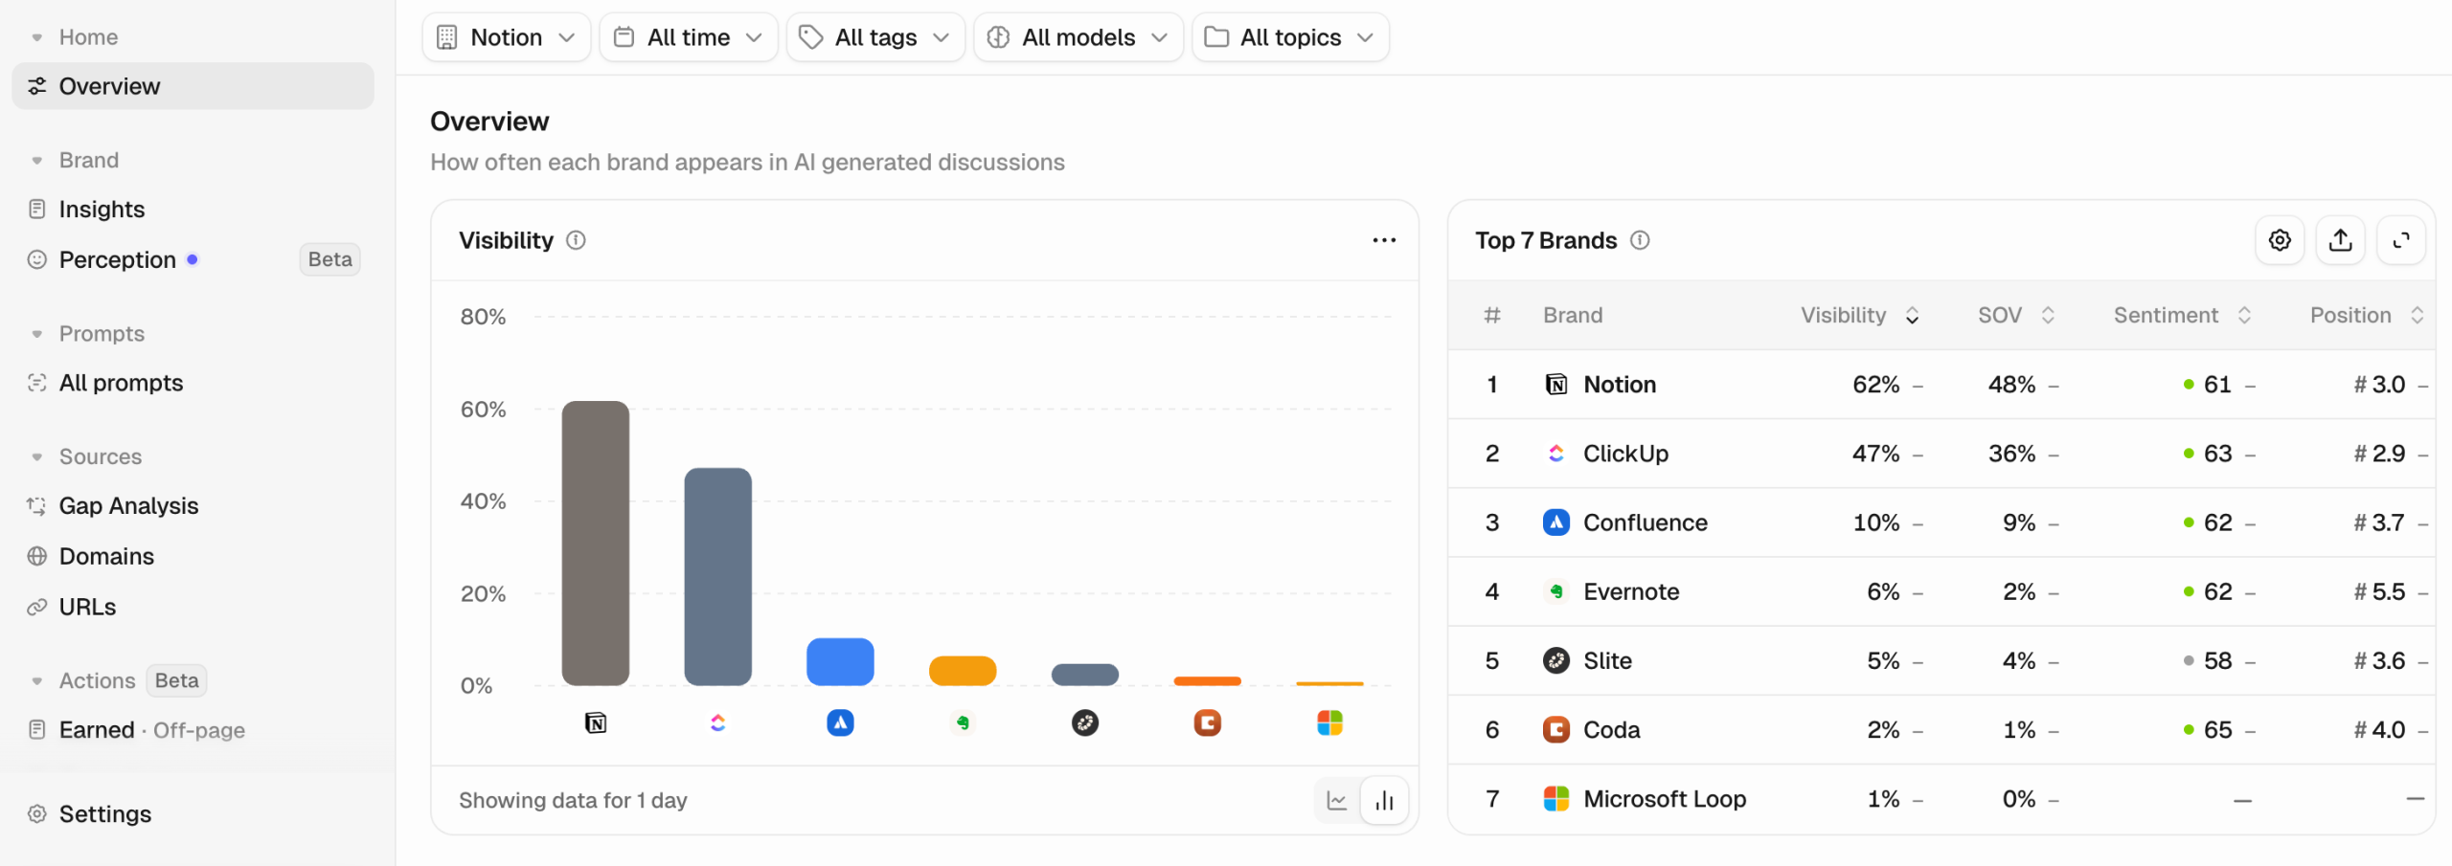
Task: Open the All models filter
Action: pos(1078,37)
